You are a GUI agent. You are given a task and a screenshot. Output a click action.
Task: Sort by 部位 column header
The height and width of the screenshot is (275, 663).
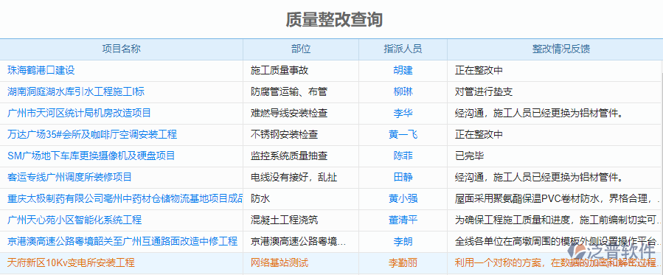coord(301,49)
